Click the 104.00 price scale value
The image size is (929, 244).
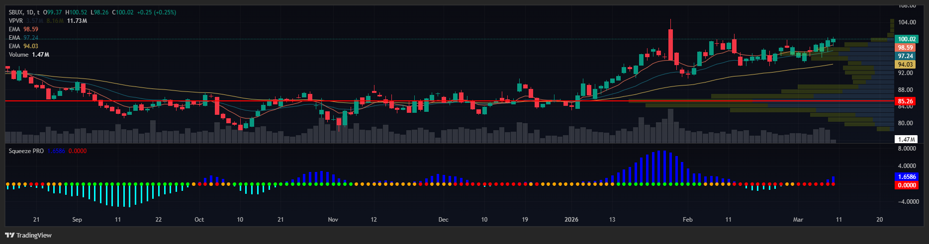tap(907, 22)
